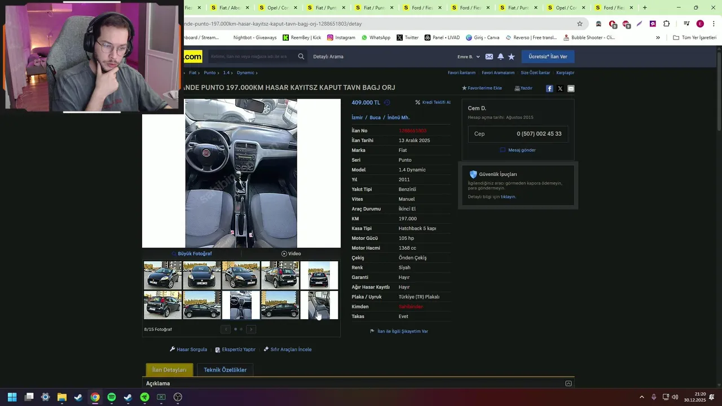Open File Explorer from the taskbar
The image size is (722, 406).
62,397
